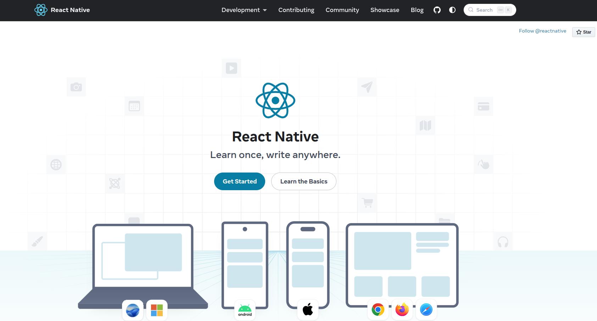Click the Get Started button
This screenshot has height=321, width=597.
pos(240,181)
